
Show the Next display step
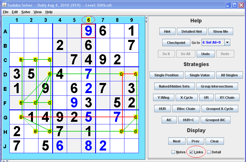click(177, 141)
